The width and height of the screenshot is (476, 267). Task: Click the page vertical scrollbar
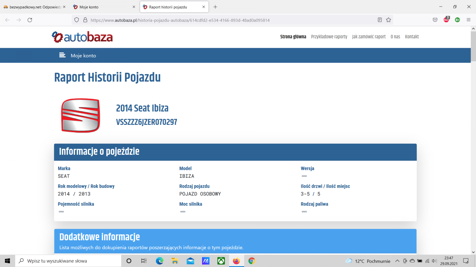pos(473,47)
